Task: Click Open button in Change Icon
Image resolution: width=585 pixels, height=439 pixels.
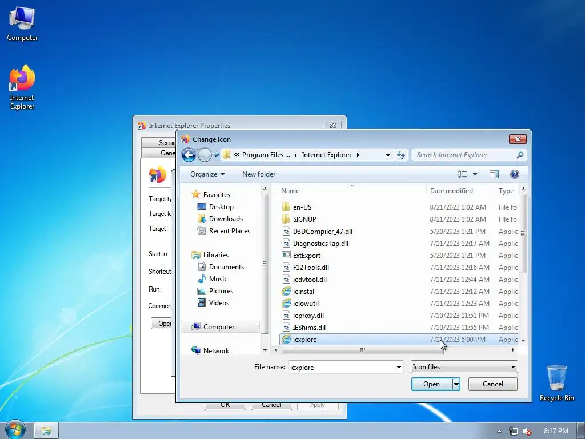Action: pos(431,384)
